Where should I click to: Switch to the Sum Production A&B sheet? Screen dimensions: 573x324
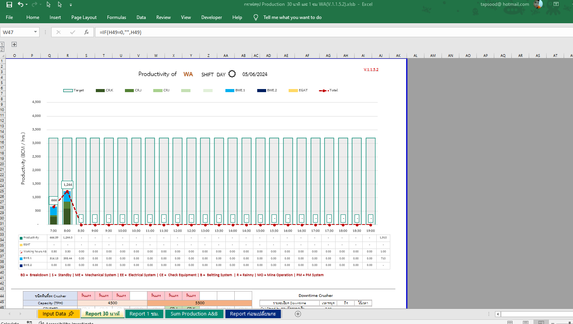click(x=194, y=314)
